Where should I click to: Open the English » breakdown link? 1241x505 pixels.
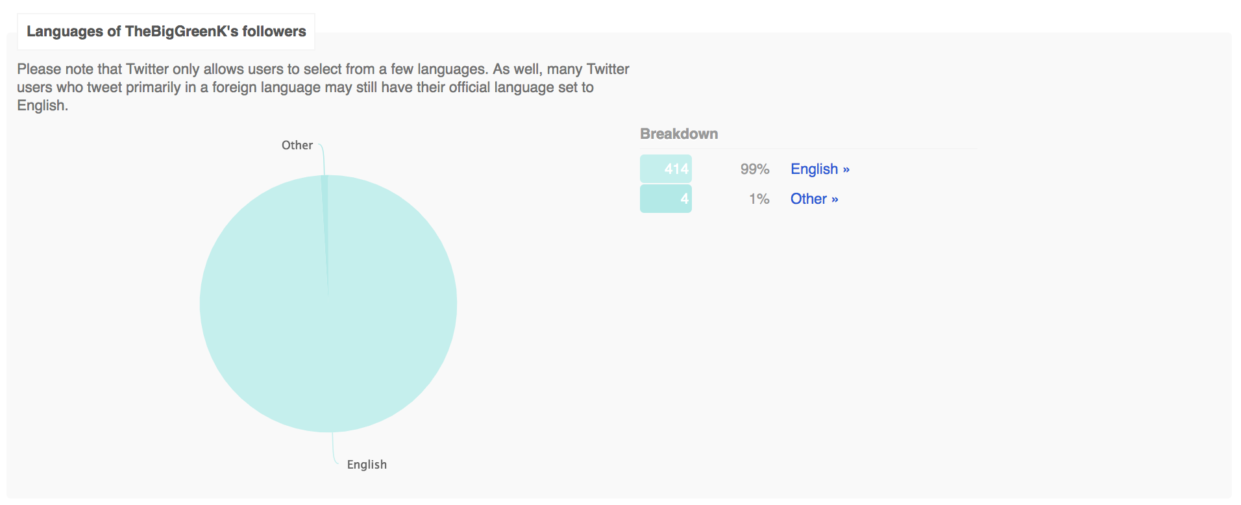pos(820,169)
